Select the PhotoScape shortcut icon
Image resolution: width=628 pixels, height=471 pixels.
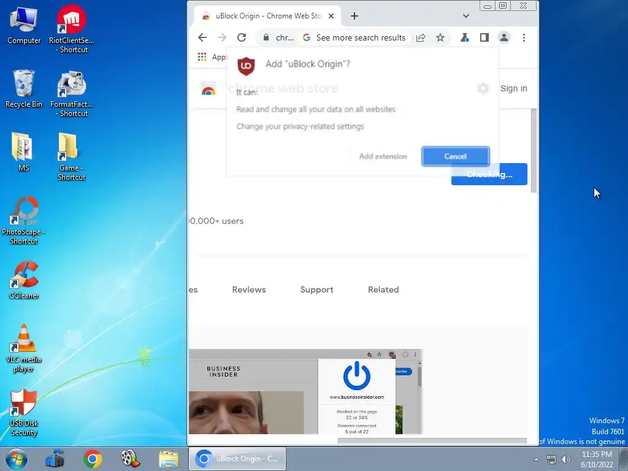23,220
